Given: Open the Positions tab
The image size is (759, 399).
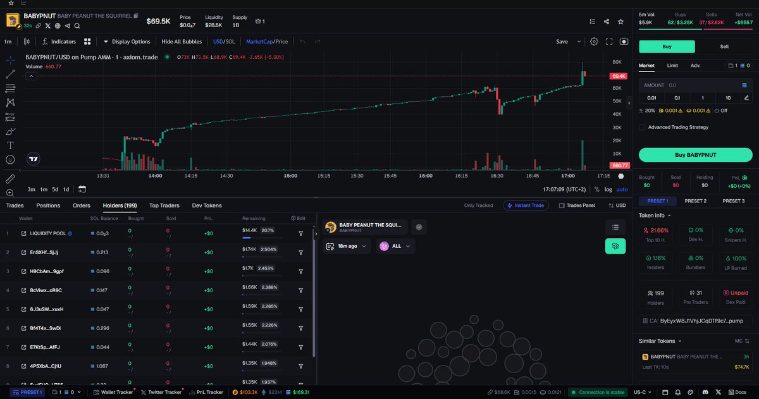Looking at the screenshot, I should [x=48, y=206].
